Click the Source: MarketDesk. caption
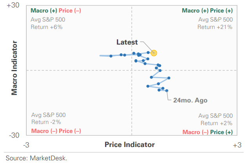The height and width of the screenshot is (165, 246). (36, 158)
